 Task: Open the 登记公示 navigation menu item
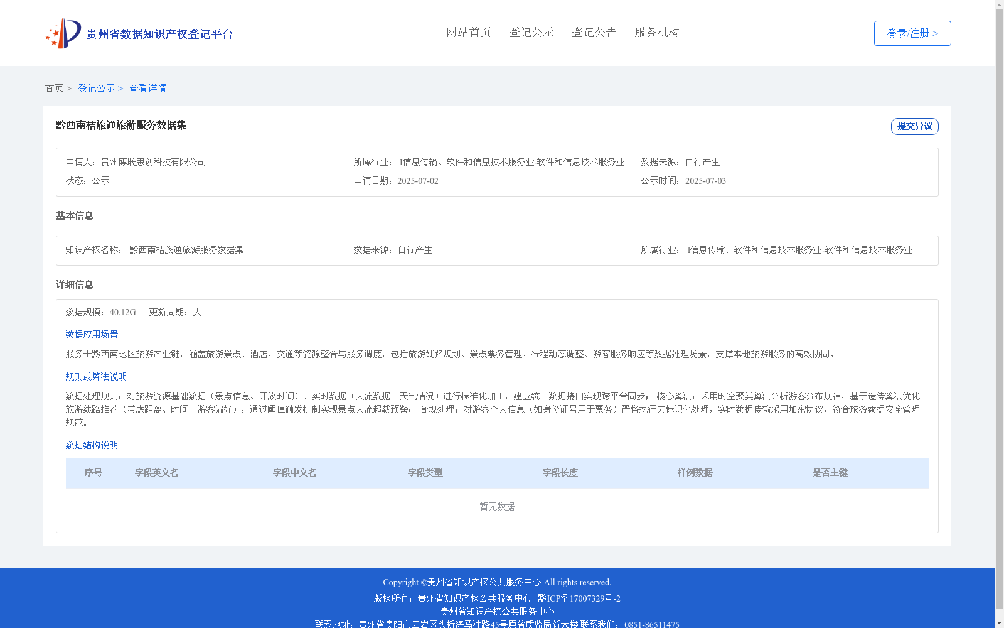coord(531,32)
